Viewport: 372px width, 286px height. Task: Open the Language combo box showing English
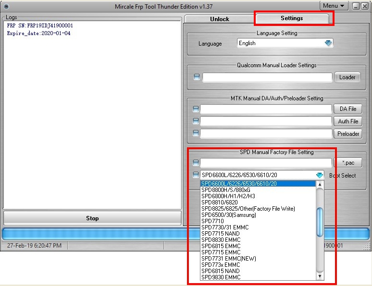(285, 43)
